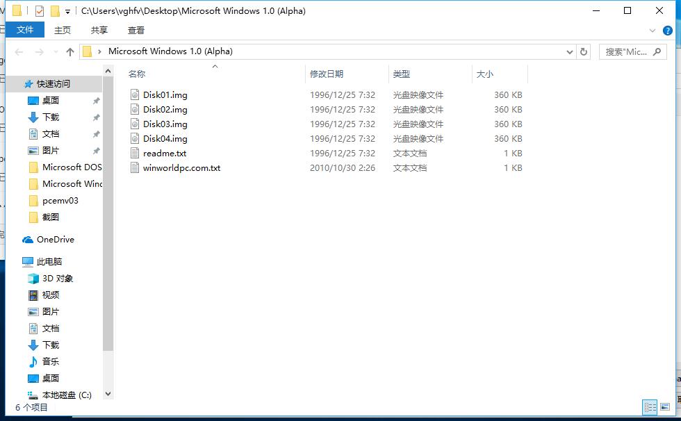Viewport: 681px width, 421px height.
Task: Click the address bar path chevron
Action: (x=99, y=51)
